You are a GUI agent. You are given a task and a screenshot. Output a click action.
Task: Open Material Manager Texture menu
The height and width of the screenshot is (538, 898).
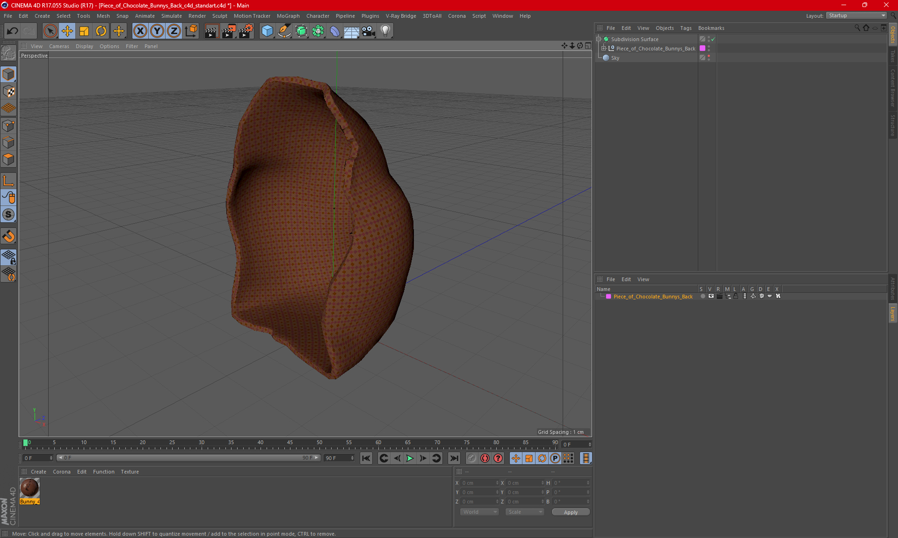(x=130, y=472)
